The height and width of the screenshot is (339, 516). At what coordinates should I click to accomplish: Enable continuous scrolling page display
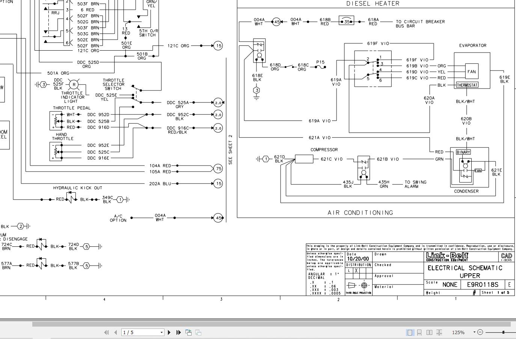(420, 332)
